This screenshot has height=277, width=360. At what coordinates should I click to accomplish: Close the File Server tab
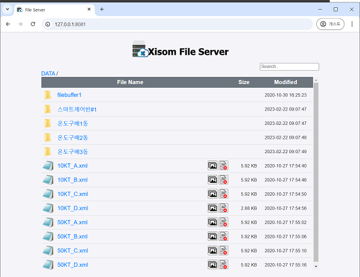pyautogui.click(x=89, y=10)
